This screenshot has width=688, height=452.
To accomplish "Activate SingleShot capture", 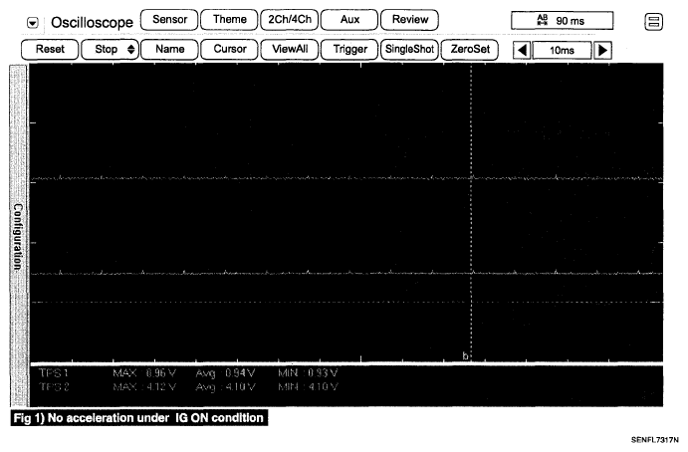I will coord(410,49).
